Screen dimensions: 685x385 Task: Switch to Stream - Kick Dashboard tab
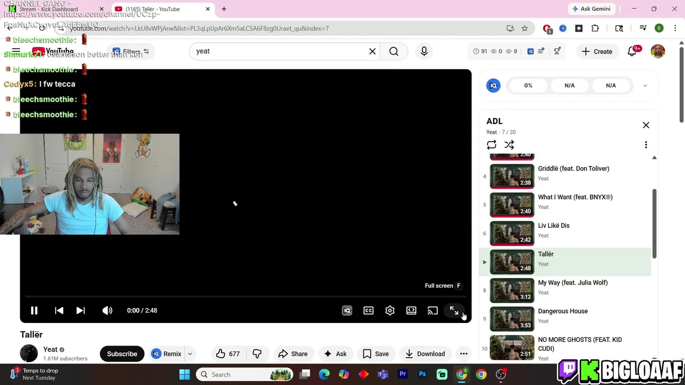tap(56, 9)
